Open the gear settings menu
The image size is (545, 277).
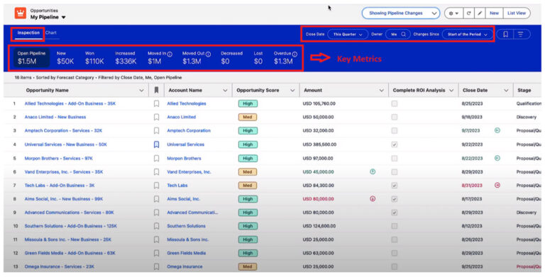453,13
